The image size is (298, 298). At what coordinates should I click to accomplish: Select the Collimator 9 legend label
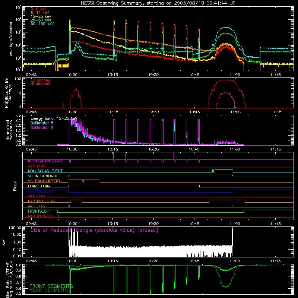(42, 127)
